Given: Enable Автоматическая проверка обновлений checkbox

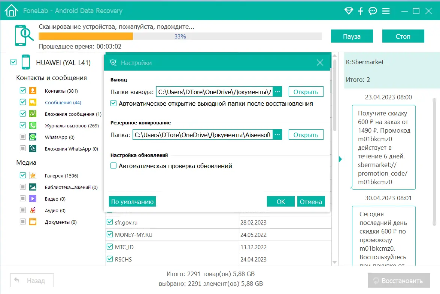Looking at the screenshot, I should pyautogui.click(x=113, y=165).
